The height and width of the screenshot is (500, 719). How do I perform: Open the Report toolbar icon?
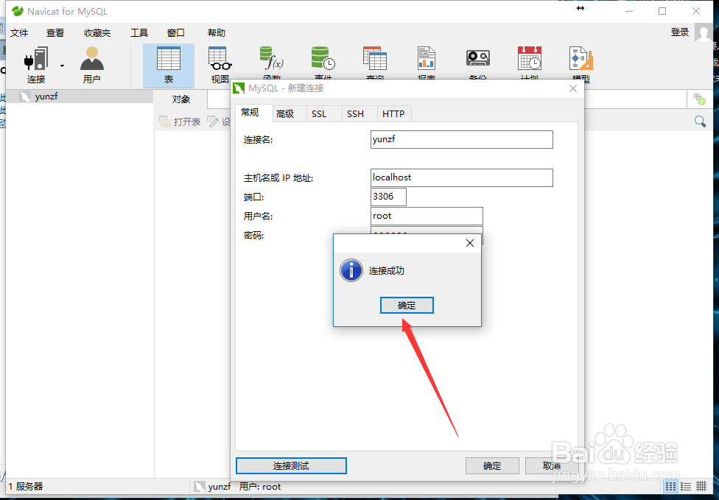[x=427, y=58]
